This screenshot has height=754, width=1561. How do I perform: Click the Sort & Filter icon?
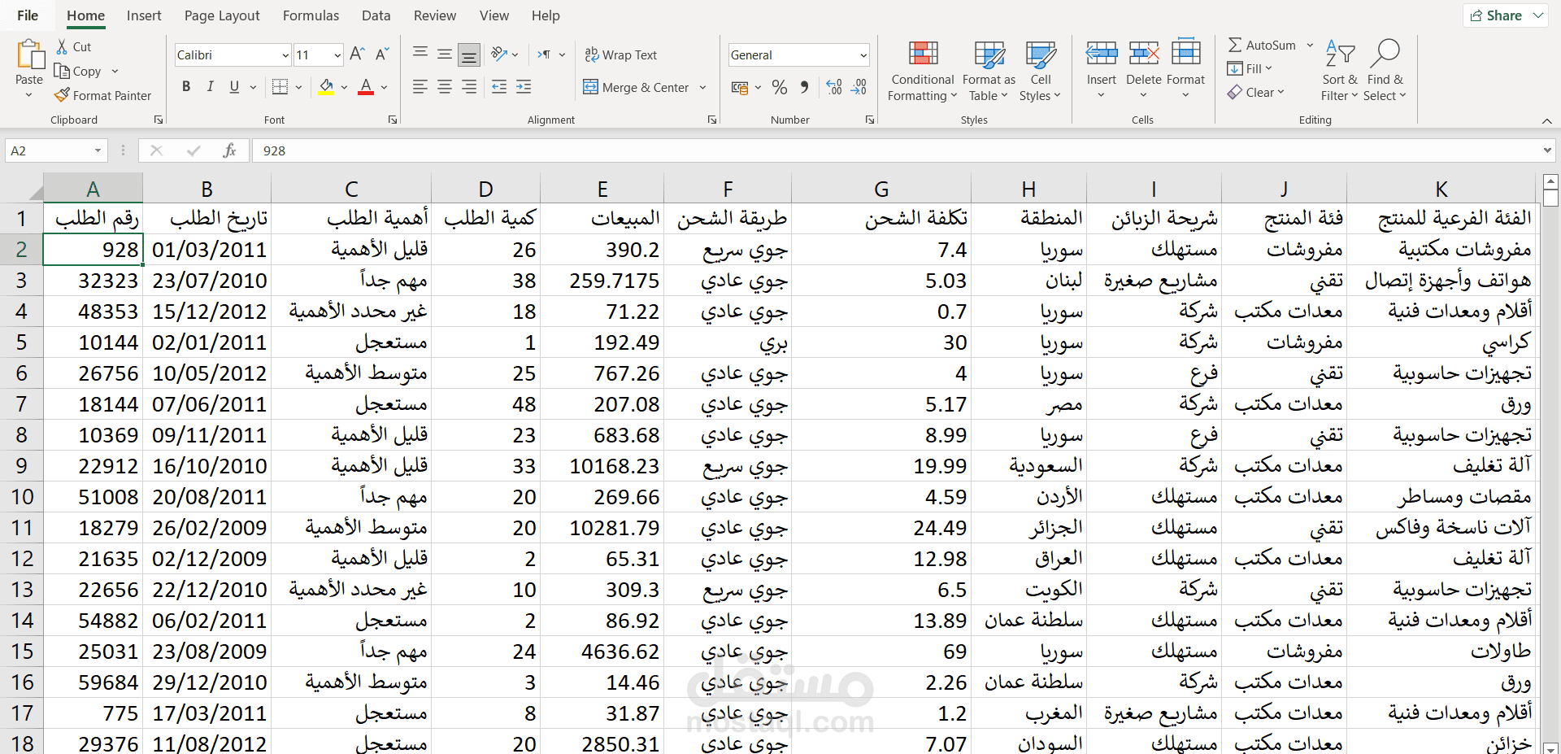(x=1339, y=69)
